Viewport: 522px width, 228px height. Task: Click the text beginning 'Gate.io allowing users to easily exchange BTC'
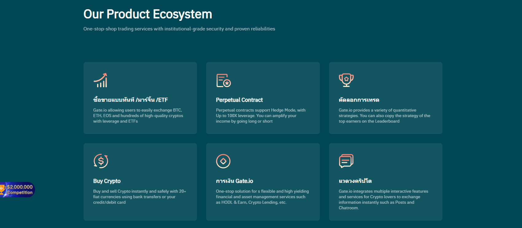[x=138, y=116]
